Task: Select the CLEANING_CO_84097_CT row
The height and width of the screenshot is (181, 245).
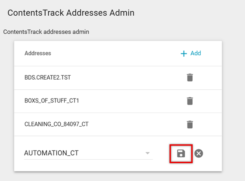Action: 56,124
